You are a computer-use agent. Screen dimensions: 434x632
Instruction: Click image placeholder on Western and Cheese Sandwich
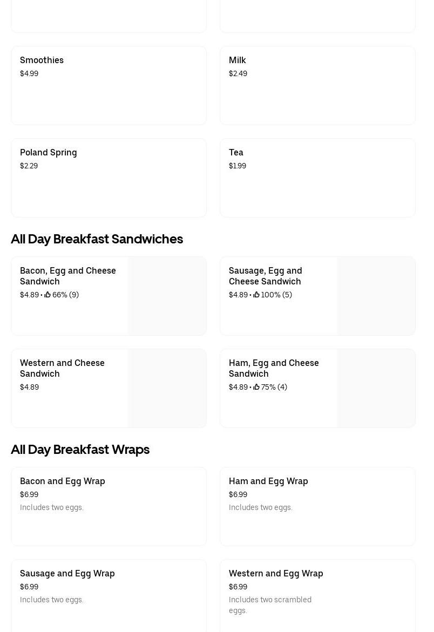click(167, 388)
